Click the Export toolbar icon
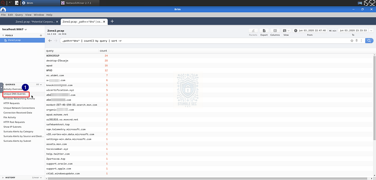Image resolution: width=376 pixels, height=180 pixels. [x=264, y=31]
